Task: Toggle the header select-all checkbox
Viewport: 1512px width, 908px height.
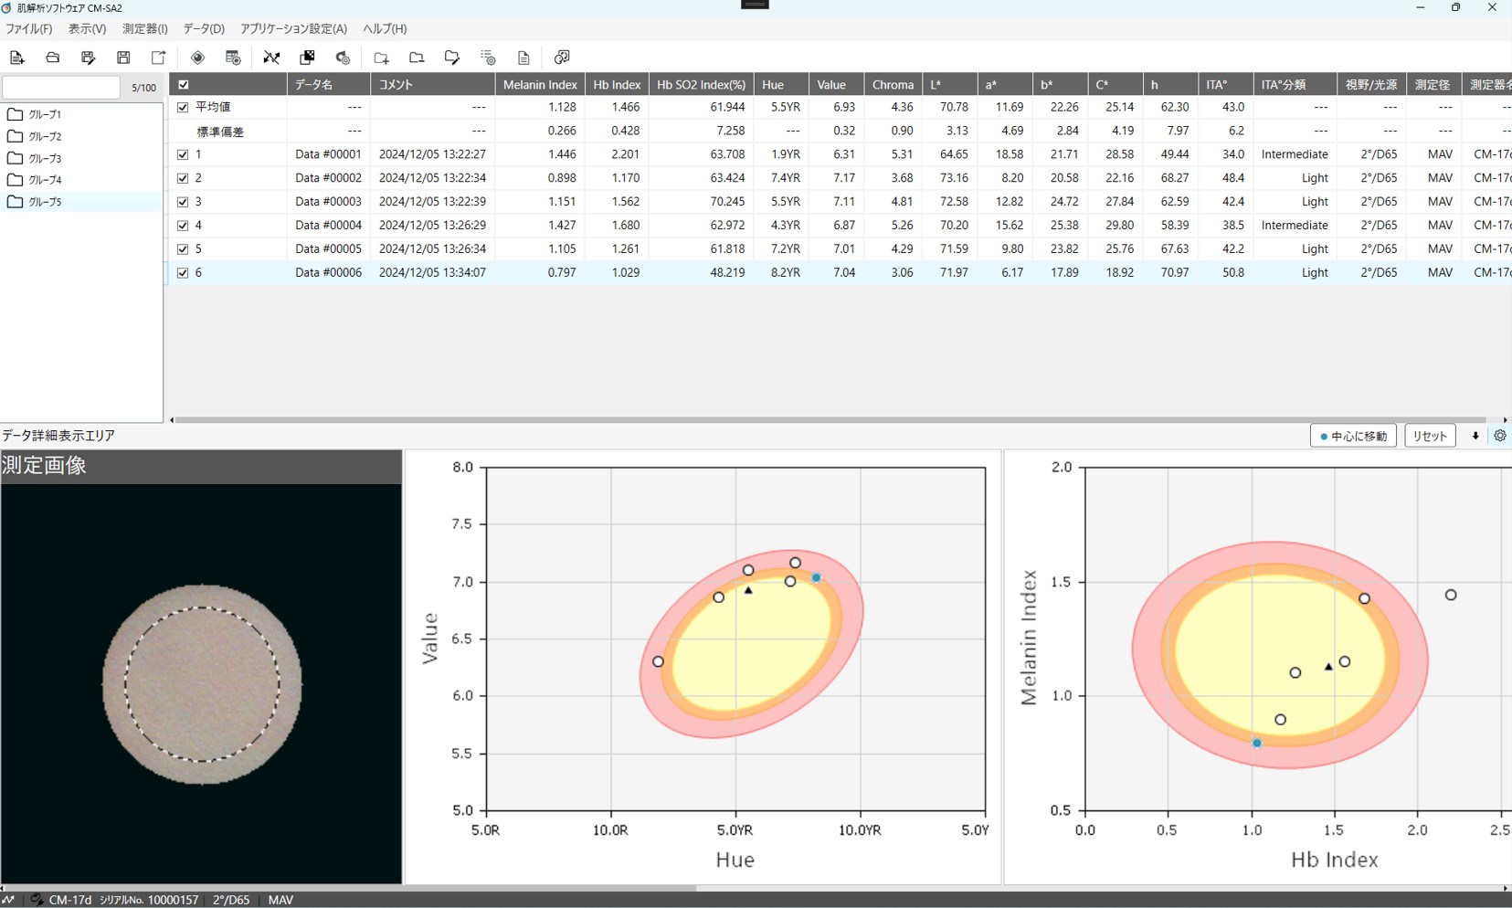Action: (x=184, y=85)
